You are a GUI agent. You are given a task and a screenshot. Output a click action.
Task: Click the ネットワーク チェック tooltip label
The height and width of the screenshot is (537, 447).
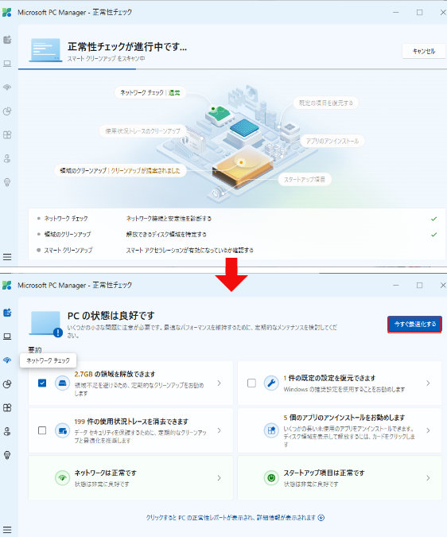point(48,360)
